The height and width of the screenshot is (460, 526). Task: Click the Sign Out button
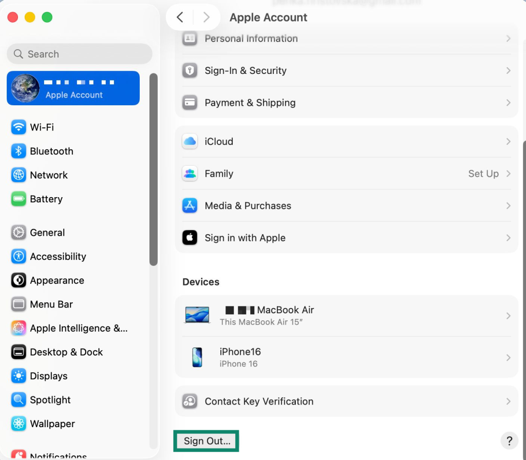[x=206, y=440]
